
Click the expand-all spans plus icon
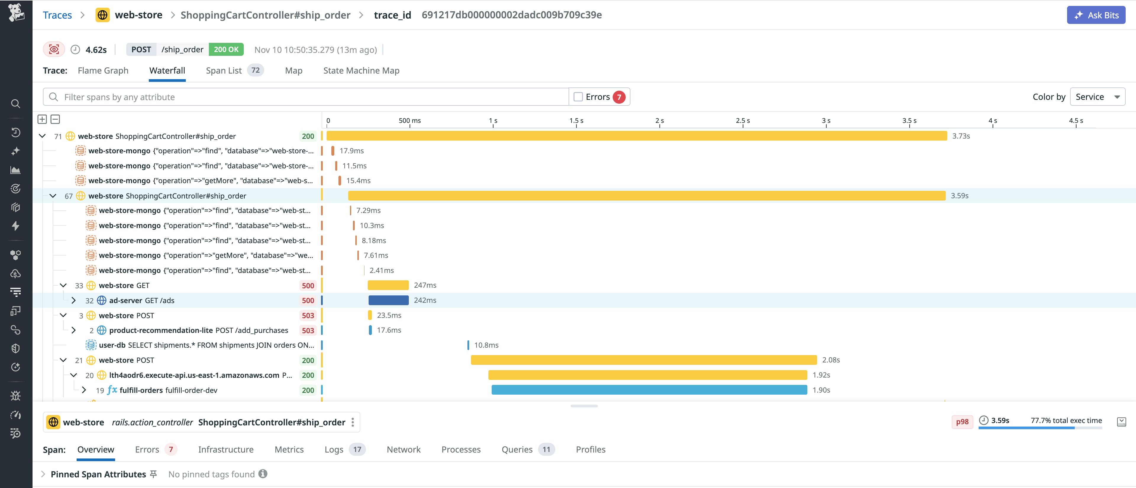tap(42, 119)
